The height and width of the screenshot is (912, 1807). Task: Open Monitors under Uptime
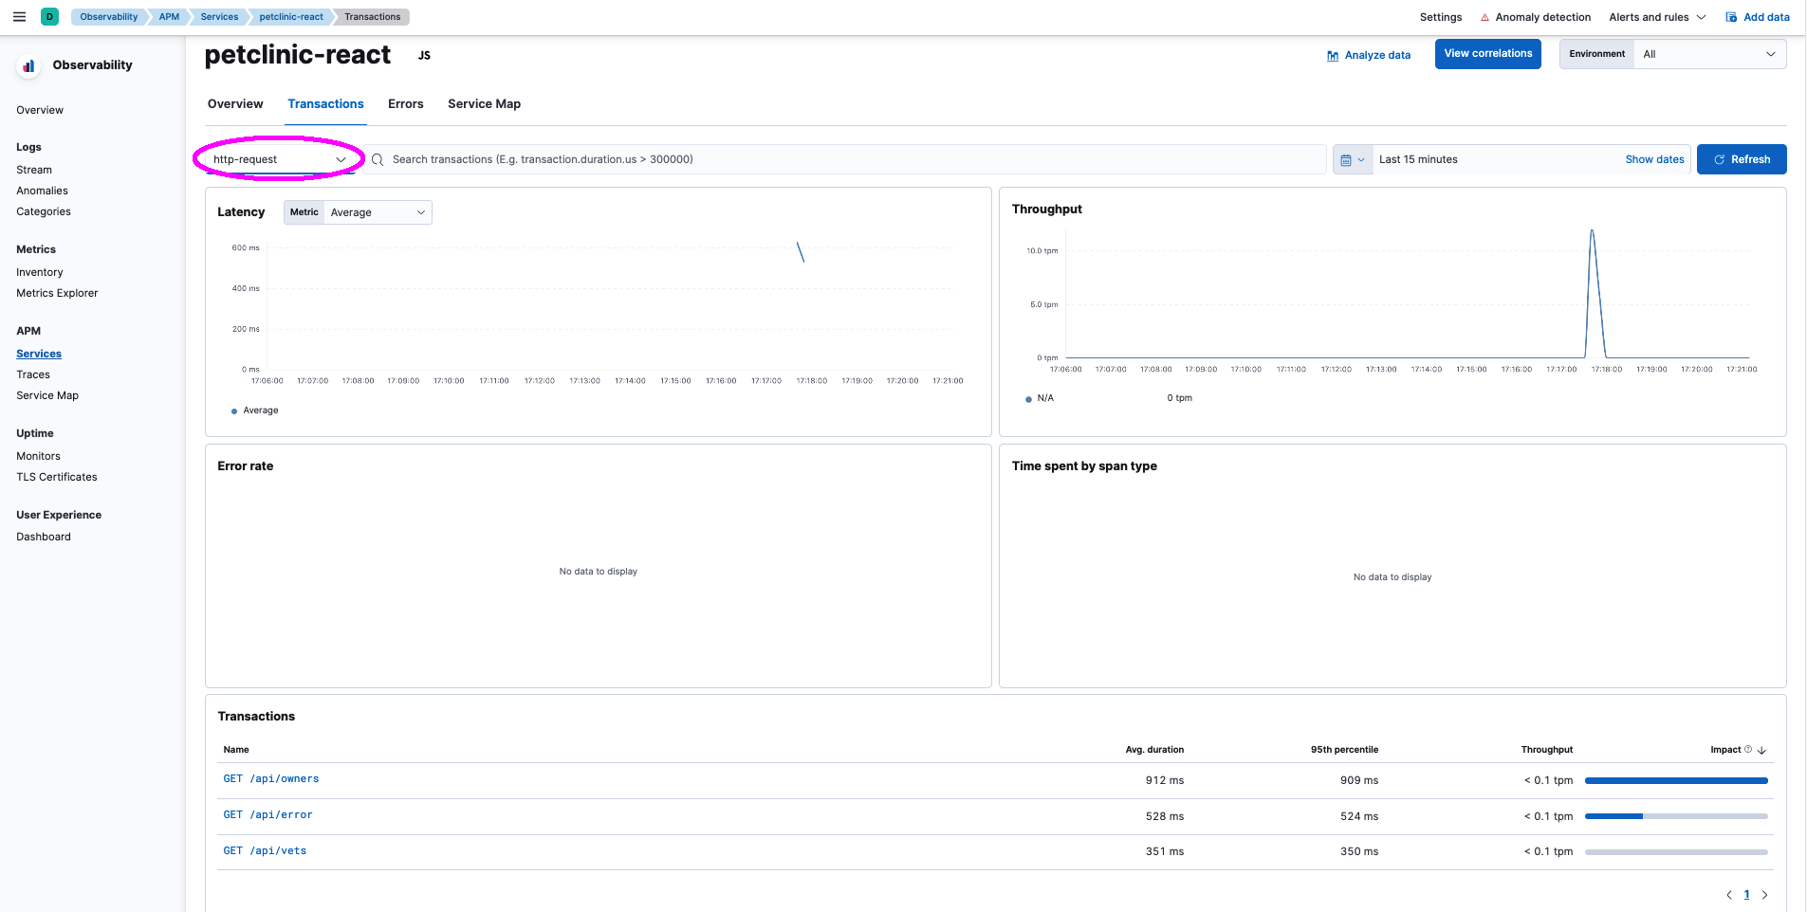(x=38, y=456)
